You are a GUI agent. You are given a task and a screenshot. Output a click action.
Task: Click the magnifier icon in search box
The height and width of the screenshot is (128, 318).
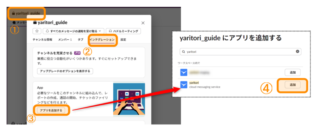coord(184,52)
